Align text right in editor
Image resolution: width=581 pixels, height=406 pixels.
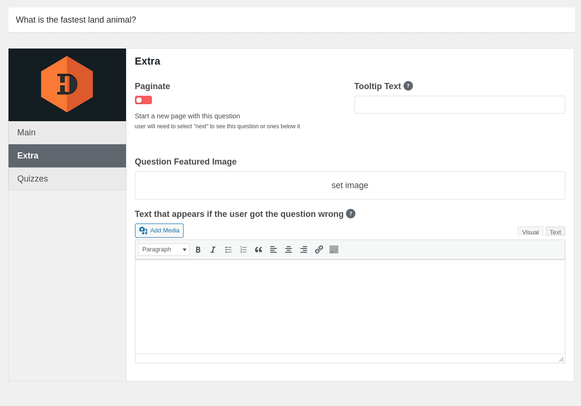(x=304, y=249)
